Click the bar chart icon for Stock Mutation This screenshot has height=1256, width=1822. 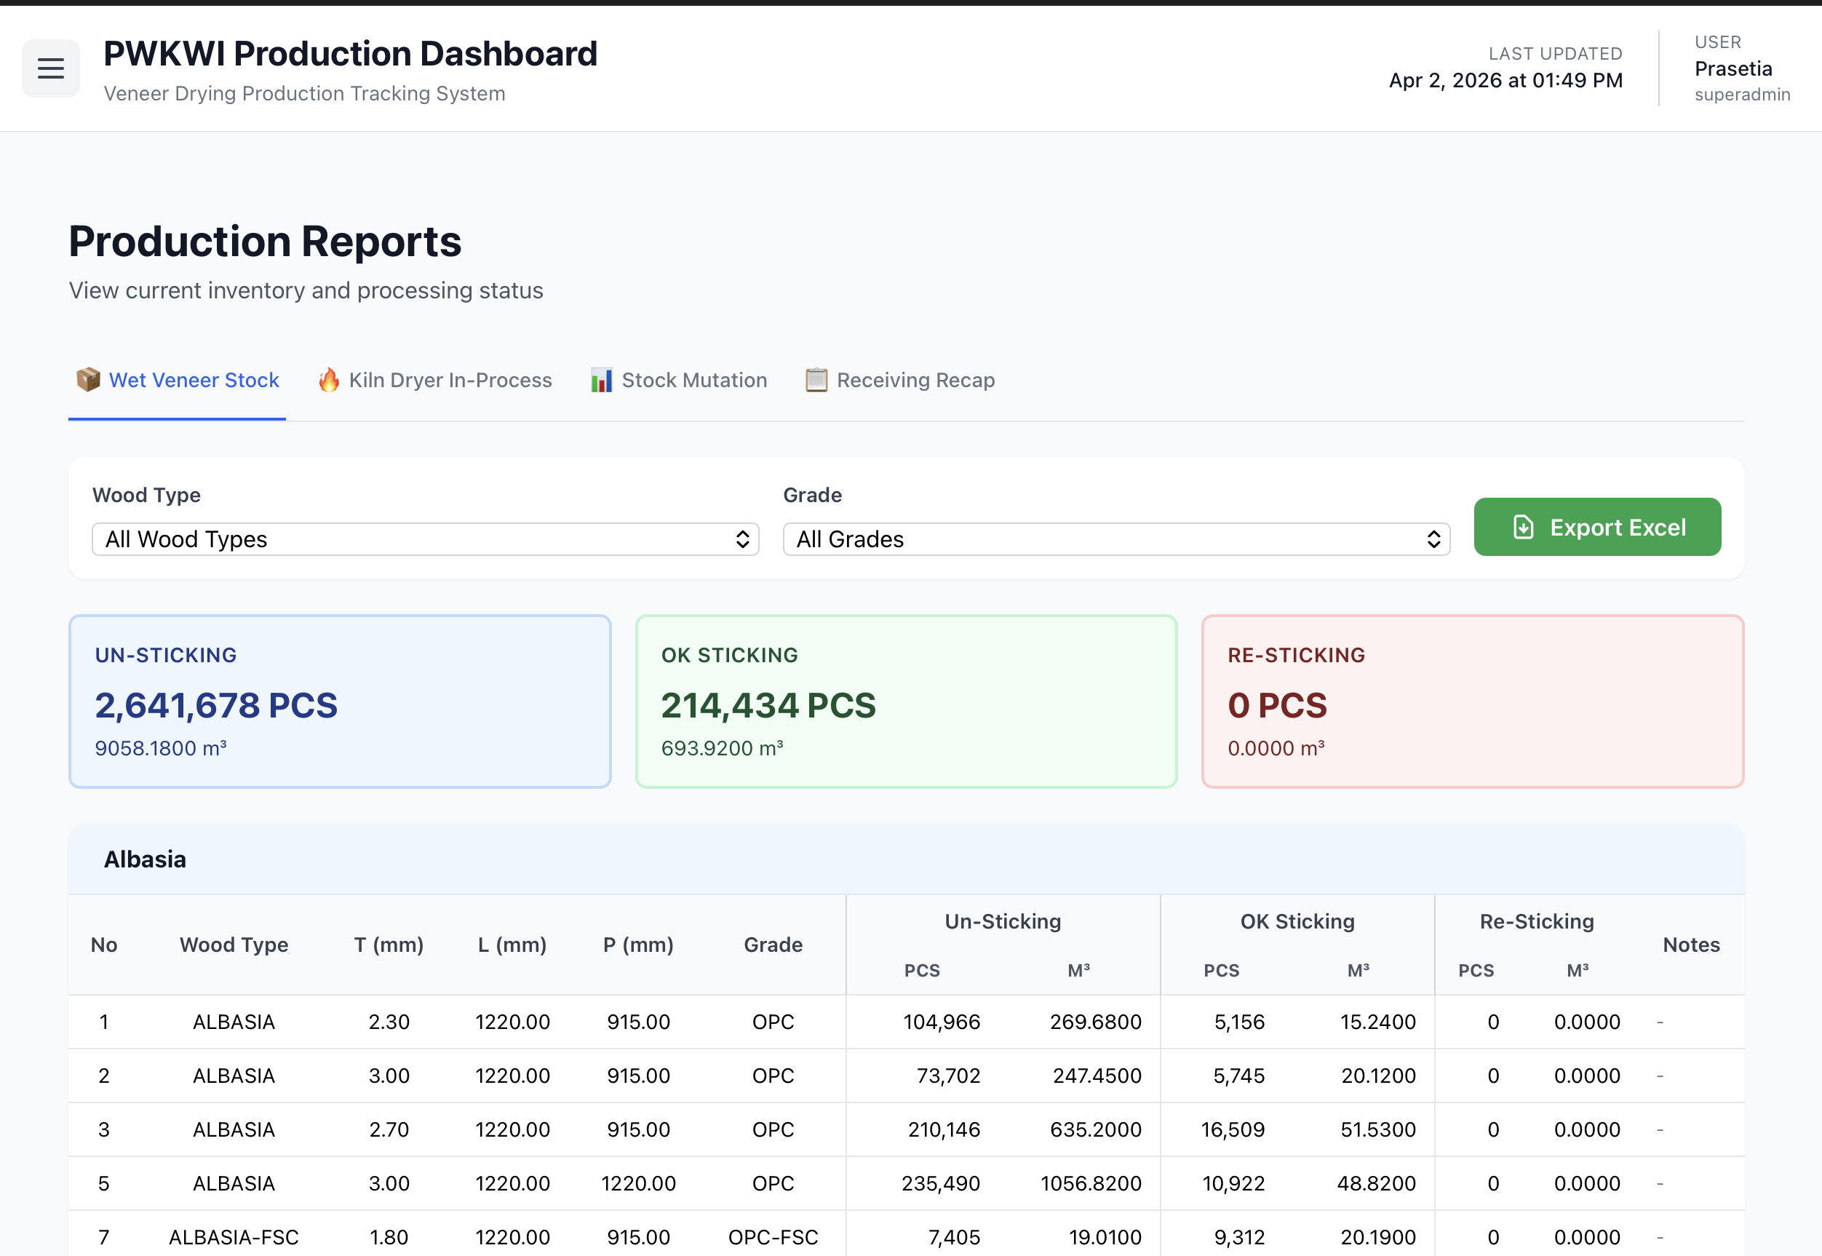click(x=602, y=380)
